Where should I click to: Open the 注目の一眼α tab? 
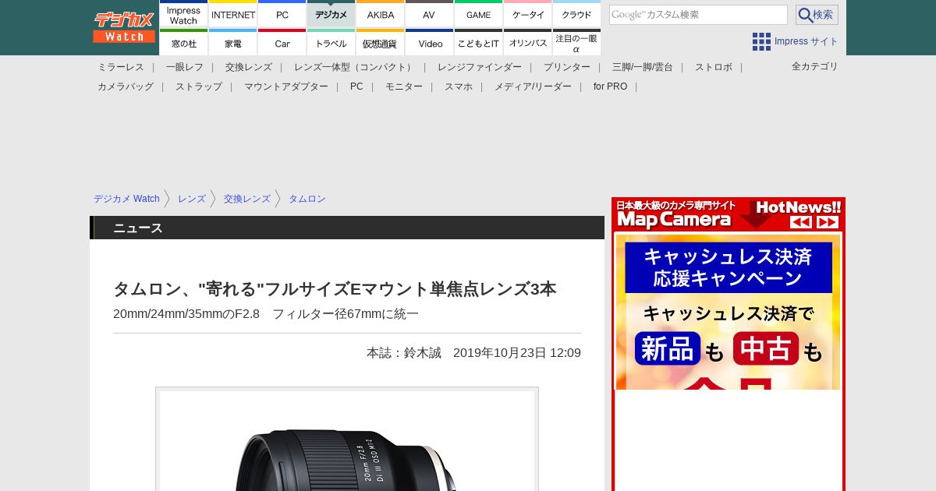click(576, 43)
